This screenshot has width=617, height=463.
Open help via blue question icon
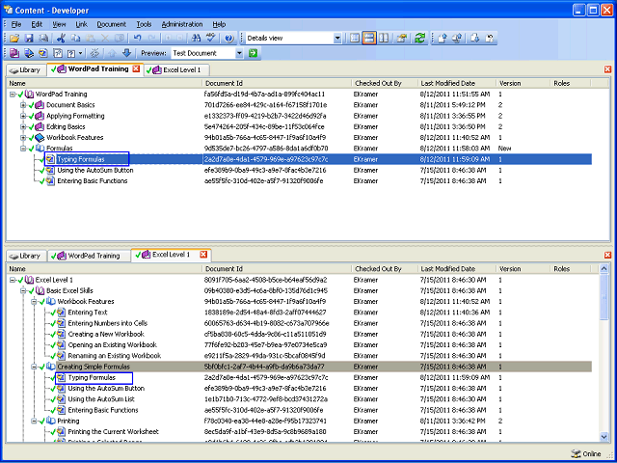229,39
